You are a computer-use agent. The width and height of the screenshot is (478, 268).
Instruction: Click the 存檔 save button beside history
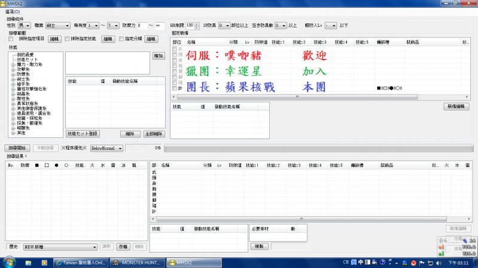point(123,247)
